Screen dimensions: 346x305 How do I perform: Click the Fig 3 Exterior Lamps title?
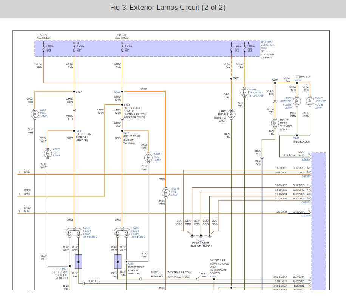168,7
